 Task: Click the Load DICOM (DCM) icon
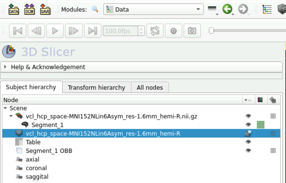tap(30, 9)
